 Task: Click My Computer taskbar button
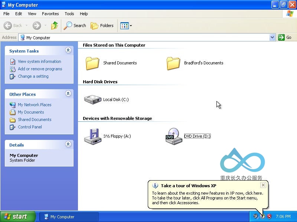click(69, 217)
